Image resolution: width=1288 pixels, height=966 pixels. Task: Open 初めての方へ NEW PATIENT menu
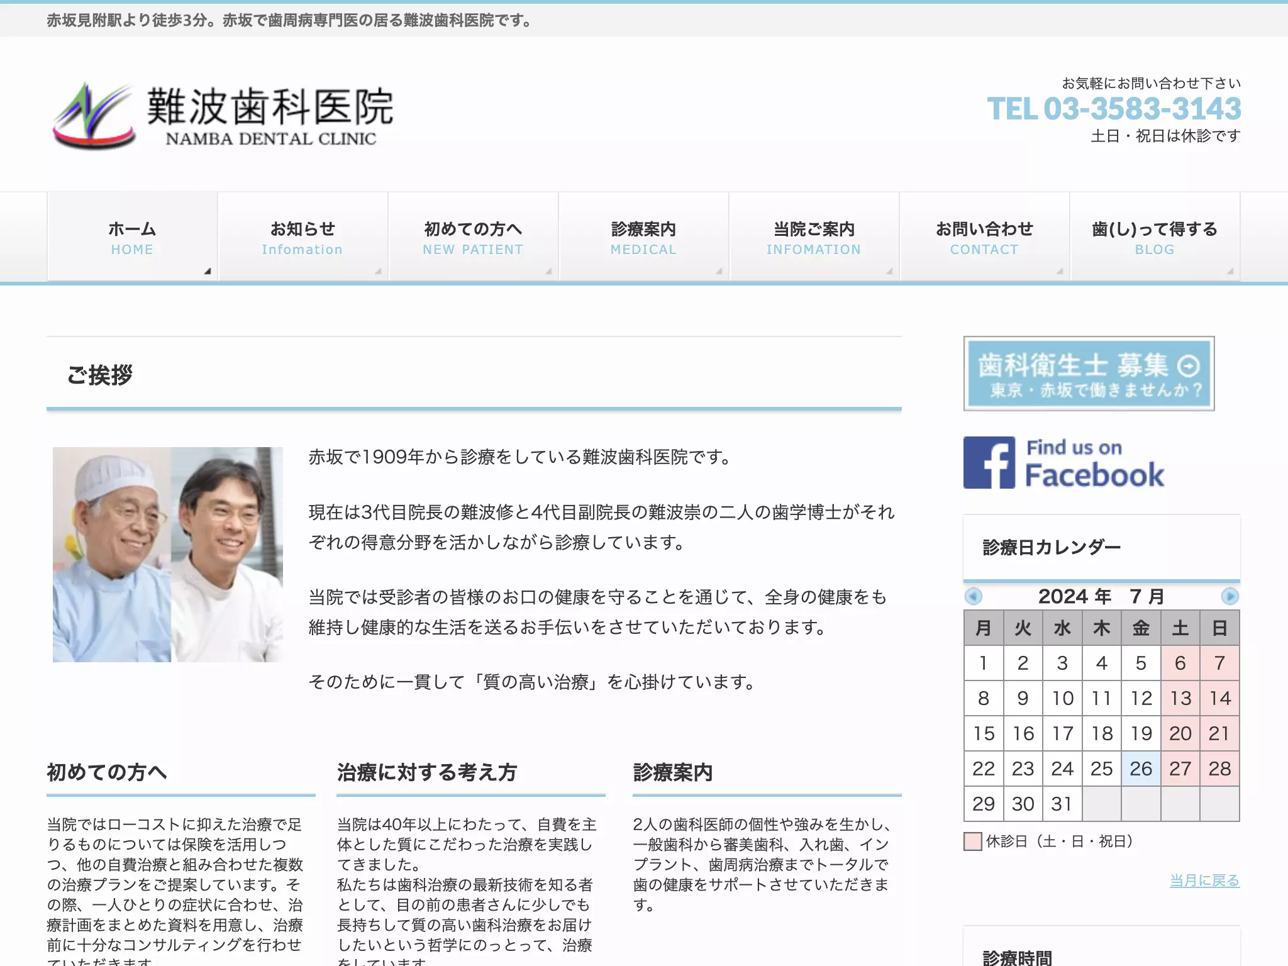(473, 237)
